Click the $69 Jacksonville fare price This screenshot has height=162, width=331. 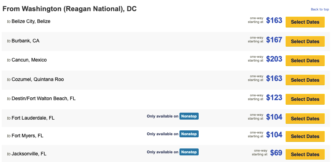(x=276, y=153)
